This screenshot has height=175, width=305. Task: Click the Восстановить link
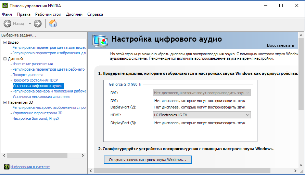pos(280,45)
